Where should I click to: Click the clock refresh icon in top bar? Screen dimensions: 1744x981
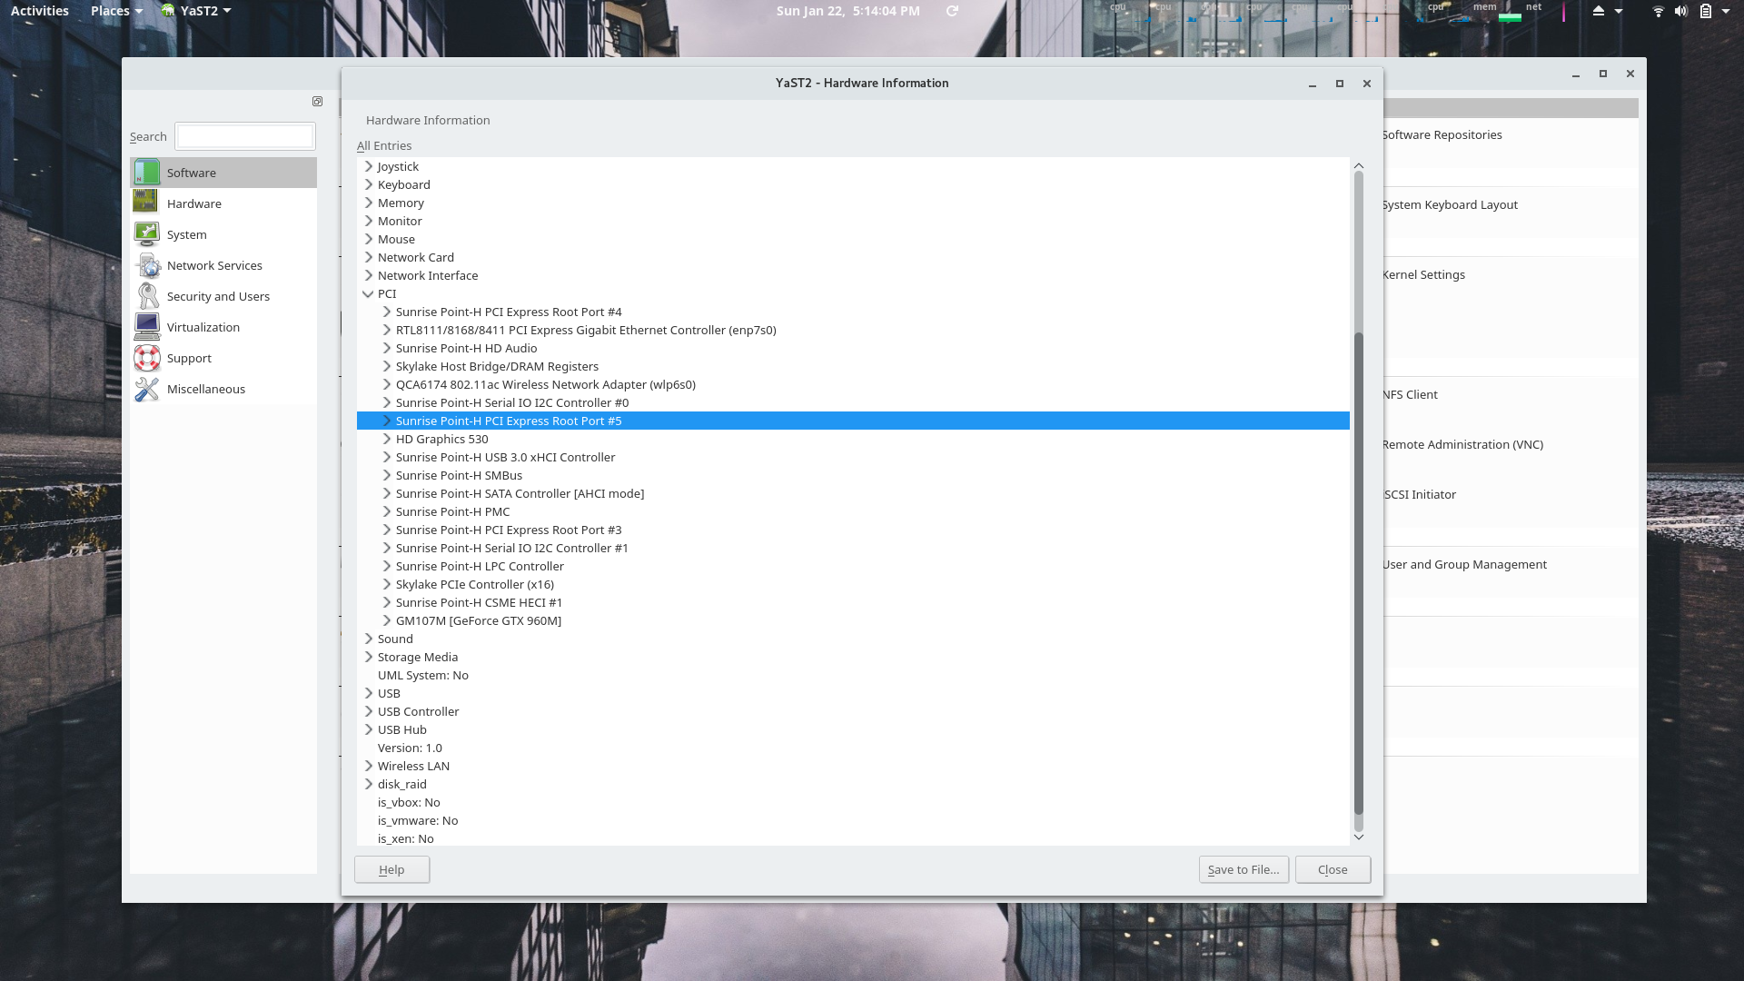952,11
